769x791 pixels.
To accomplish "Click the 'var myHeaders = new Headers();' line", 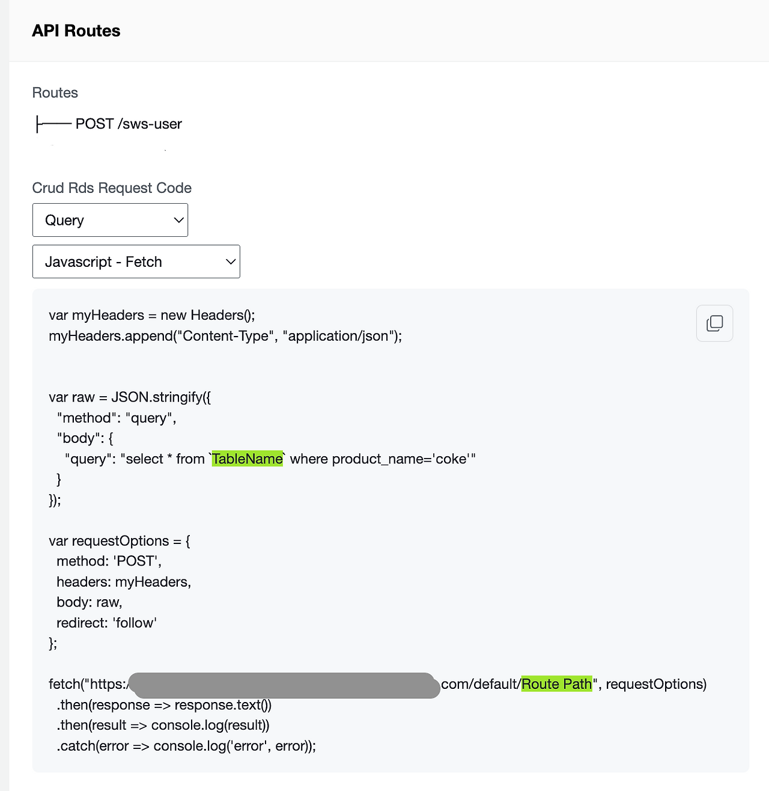I will click(x=152, y=315).
